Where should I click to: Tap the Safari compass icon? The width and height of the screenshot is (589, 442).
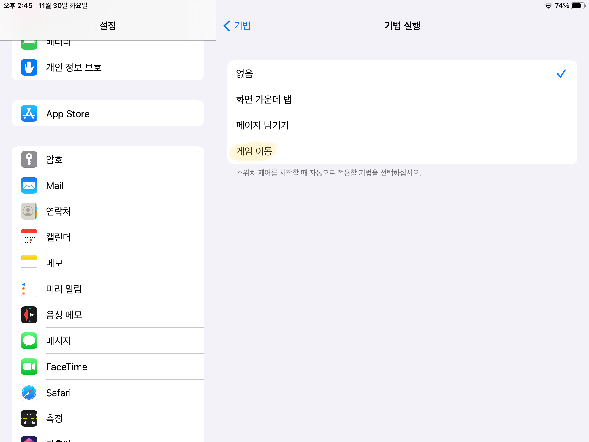coord(29,393)
